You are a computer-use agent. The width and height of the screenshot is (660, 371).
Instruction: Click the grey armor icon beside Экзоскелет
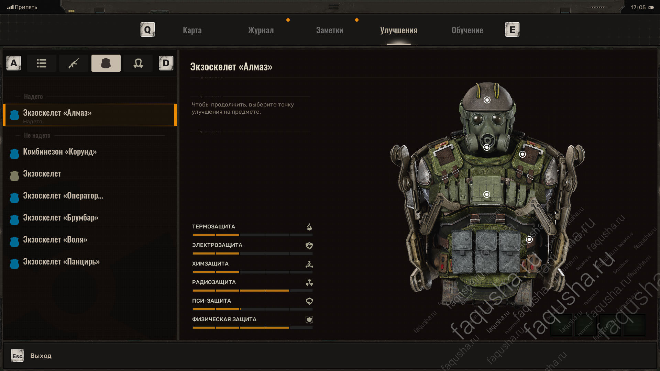pos(14,176)
